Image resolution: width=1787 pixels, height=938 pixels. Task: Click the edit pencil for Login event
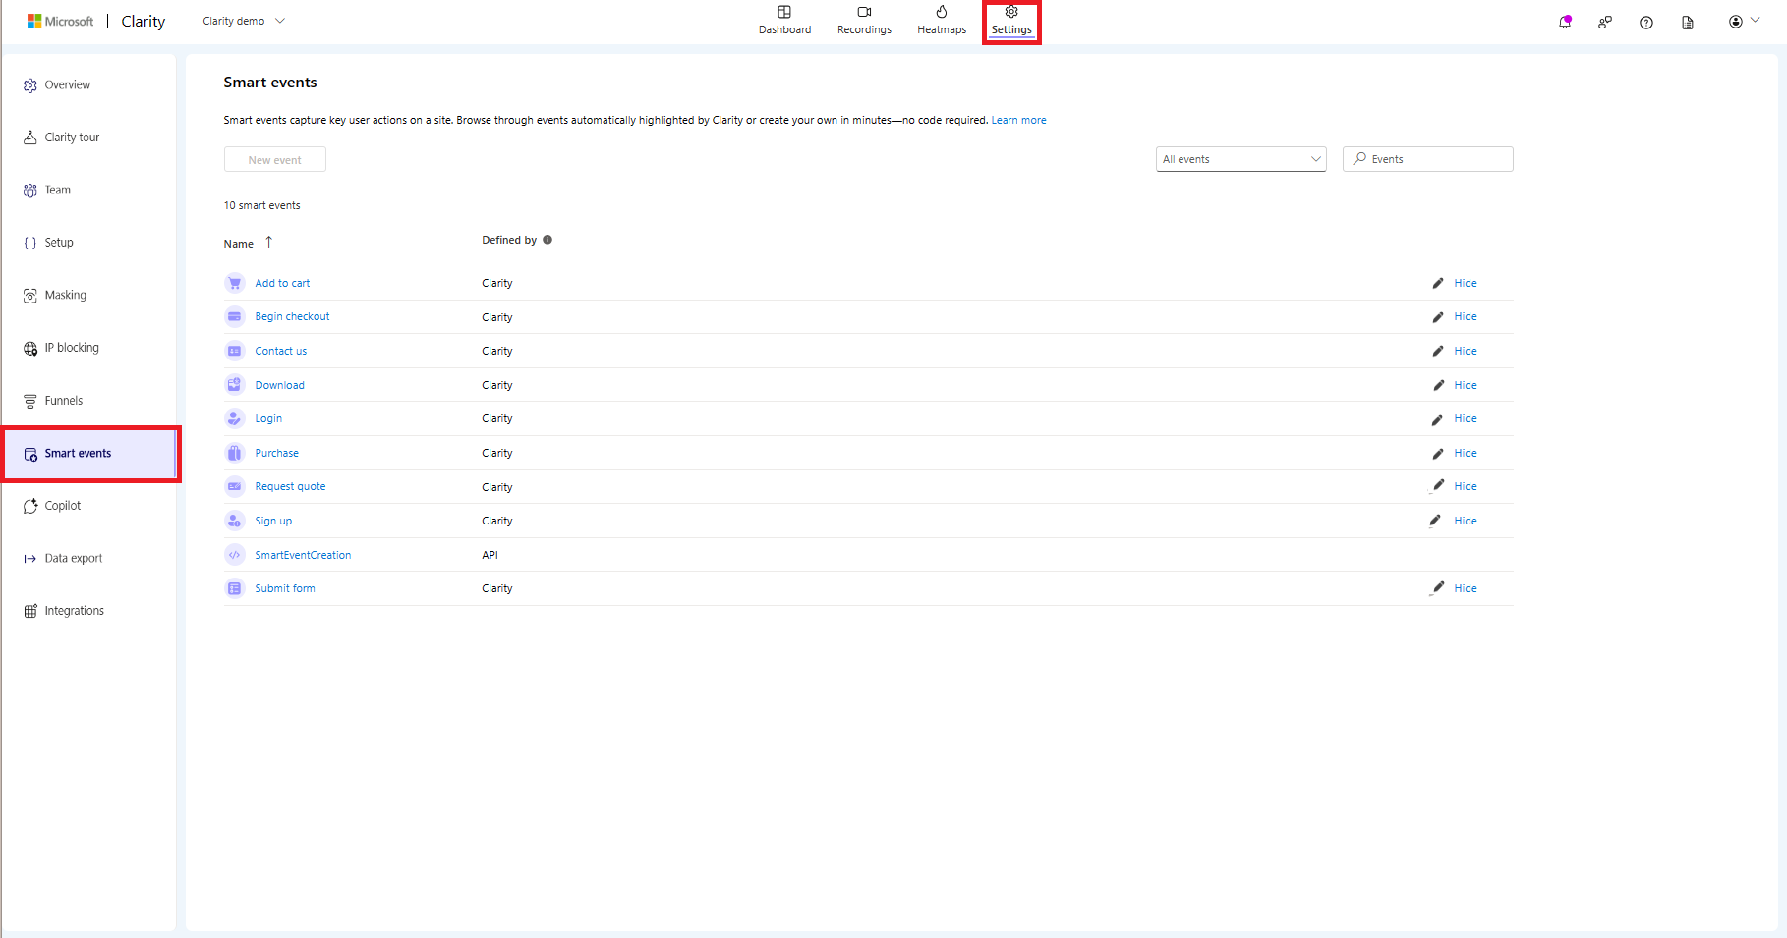pos(1437,419)
